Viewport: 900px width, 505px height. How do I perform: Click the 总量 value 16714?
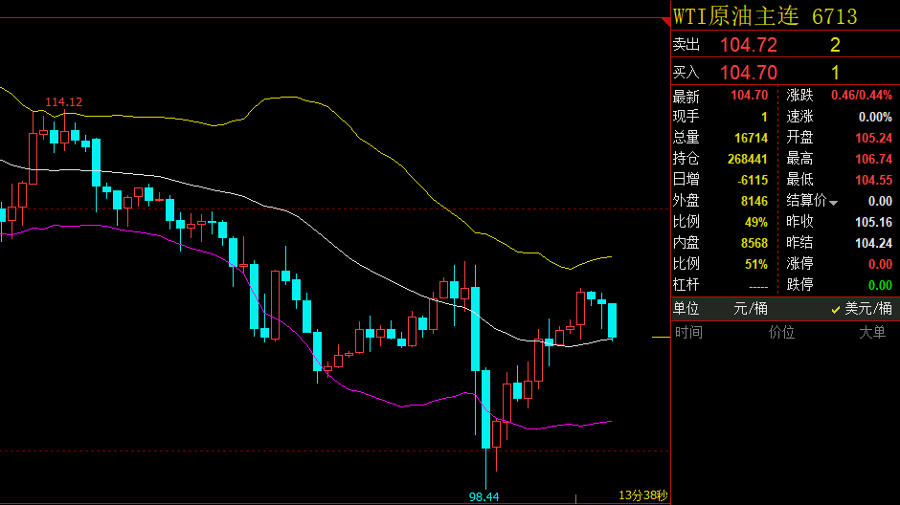[x=752, y=138]
